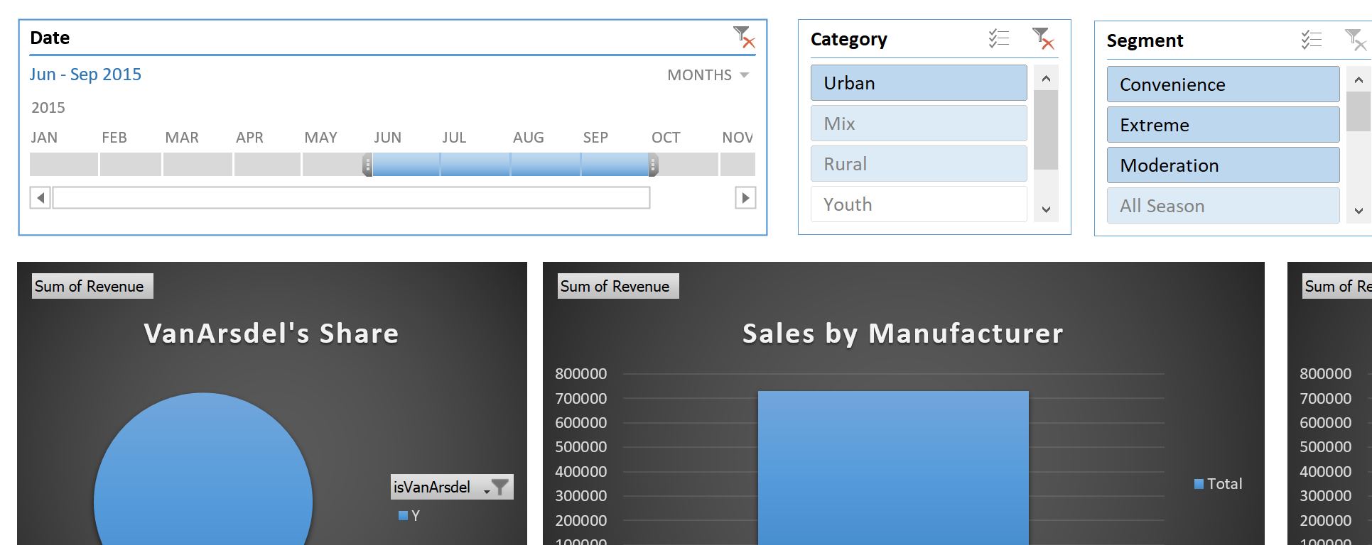Screen dimensions: 1372x545
Task: Click the 2015 year label on timeline
Action: [48, 108]
